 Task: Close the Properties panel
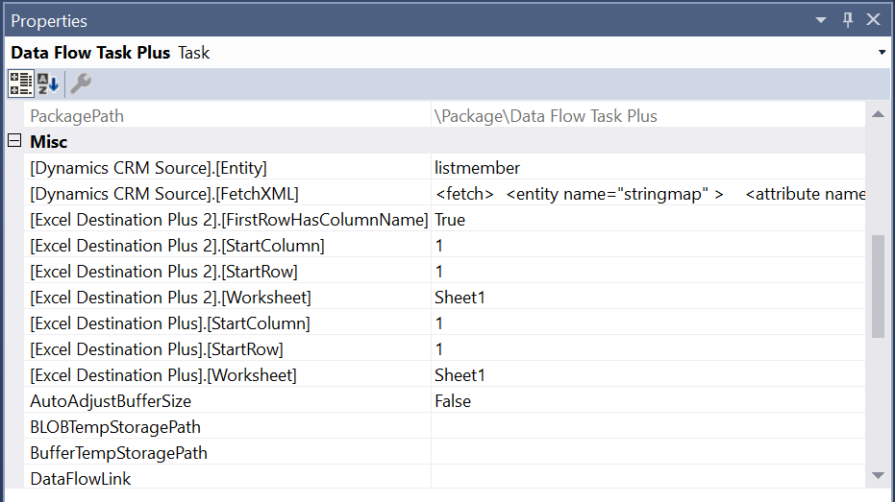[x=873, y=20]
